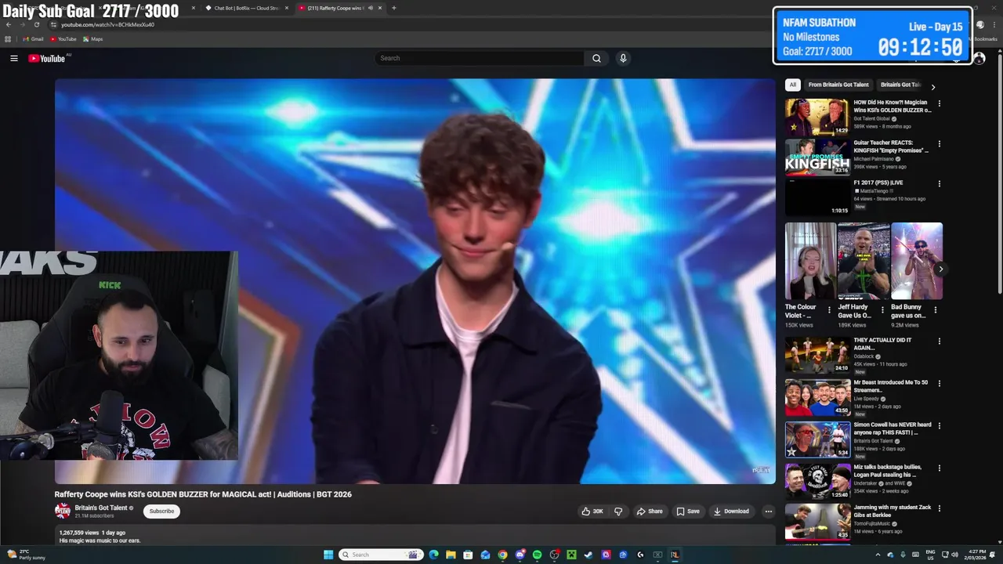The image size is (1003, 564).
Task: Open the Bad Bunny gave us short
Action: tap(916, 261)
